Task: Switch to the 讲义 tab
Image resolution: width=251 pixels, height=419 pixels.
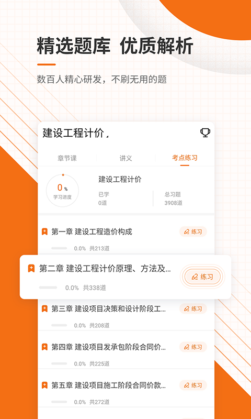Action: 125,158
